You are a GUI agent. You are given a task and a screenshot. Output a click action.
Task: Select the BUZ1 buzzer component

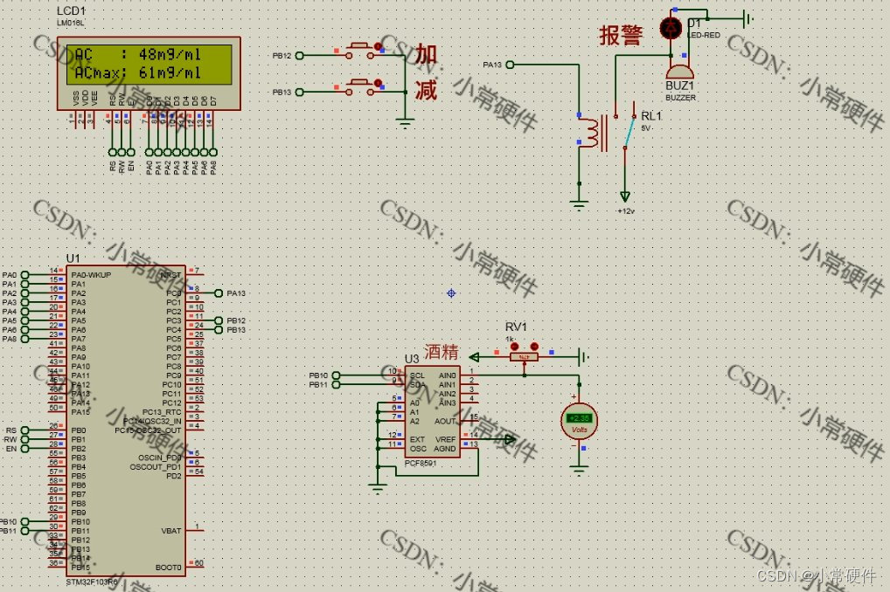tap(679, 72)
